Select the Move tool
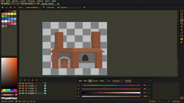184x103 pixels. 182,27
